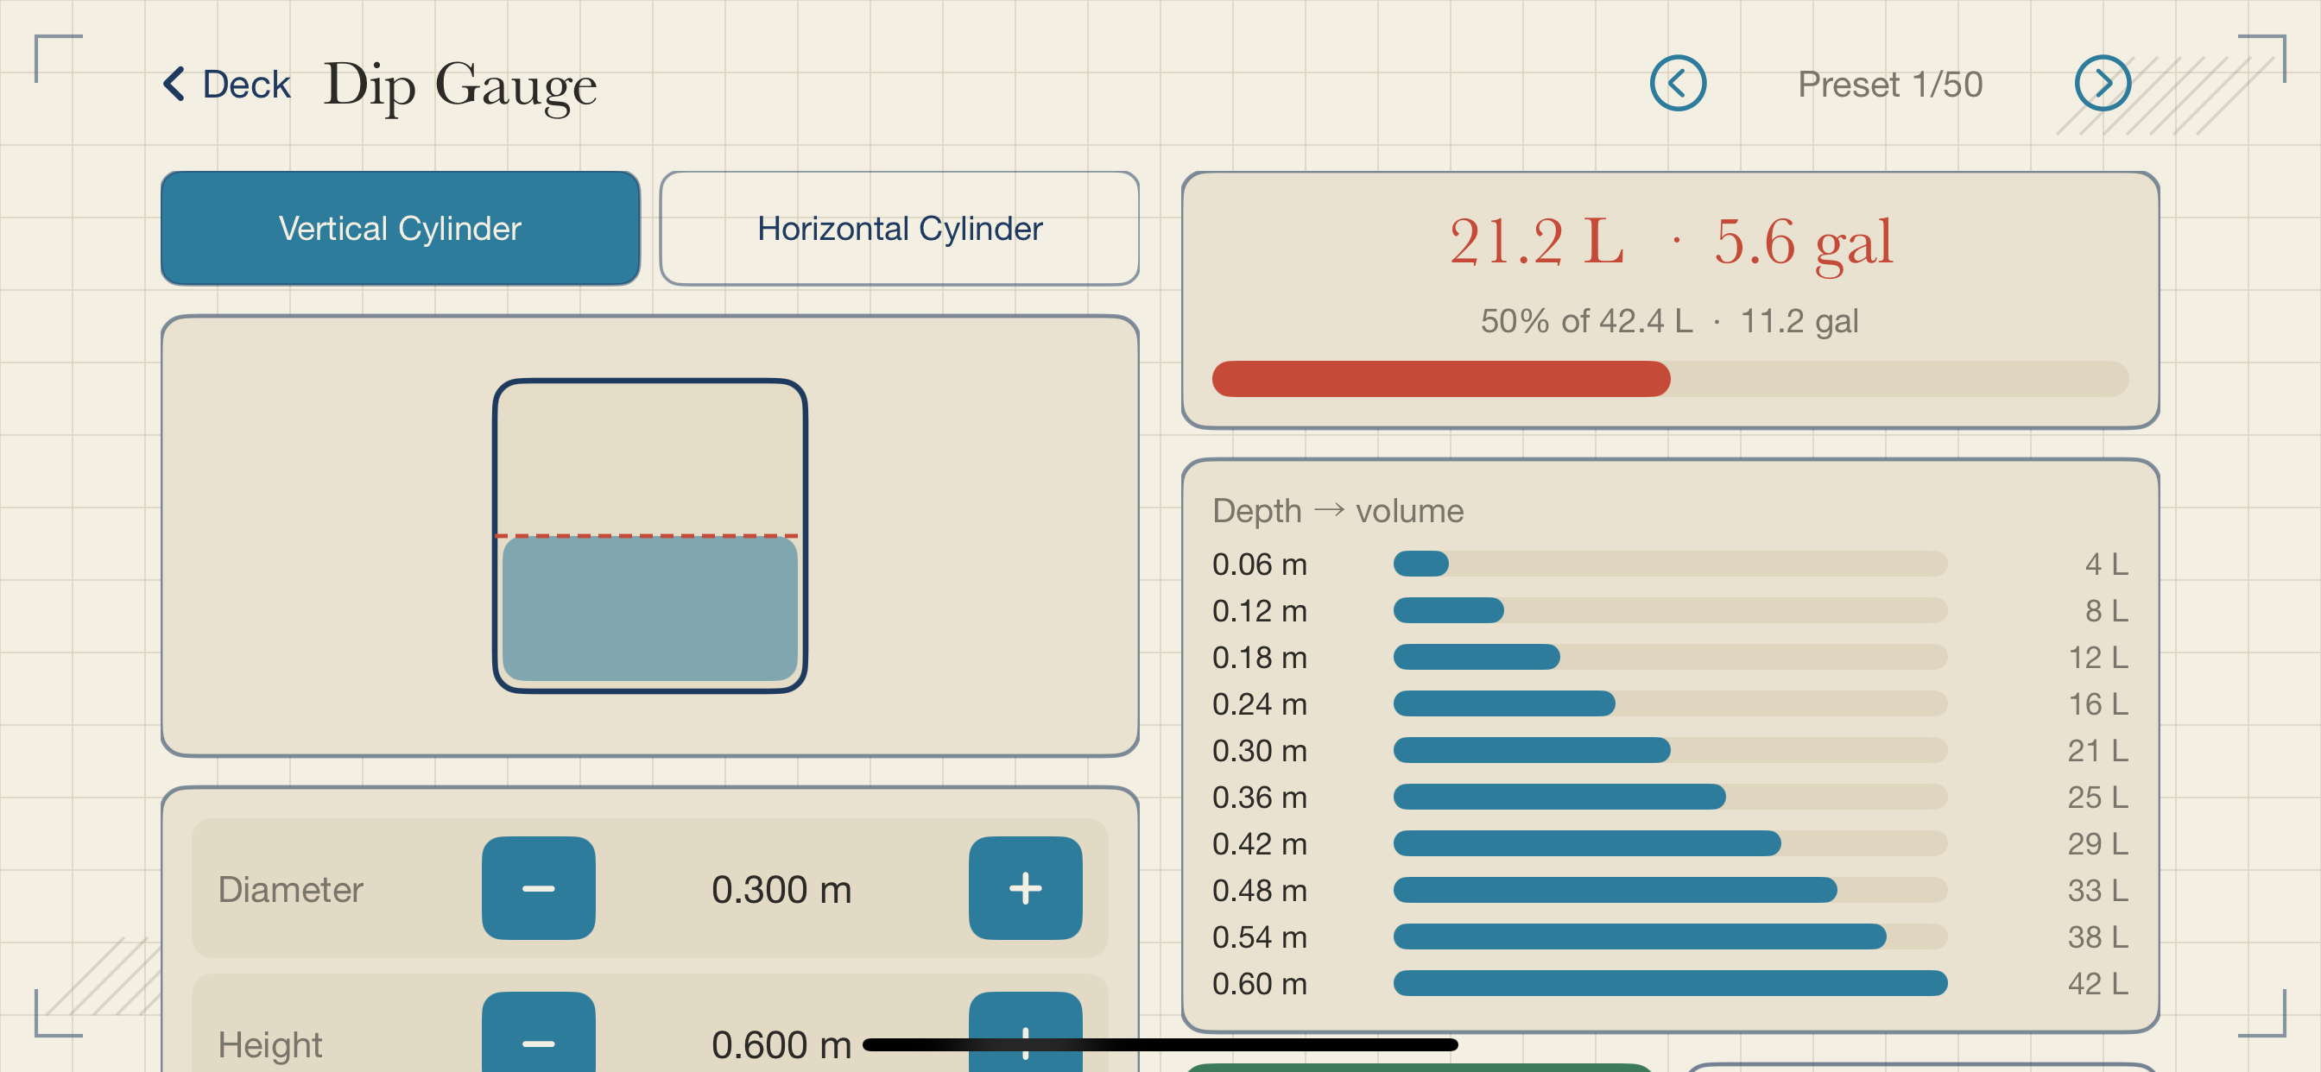
Task: Click the 0.600 m height value
Action: coord(781,1045)
